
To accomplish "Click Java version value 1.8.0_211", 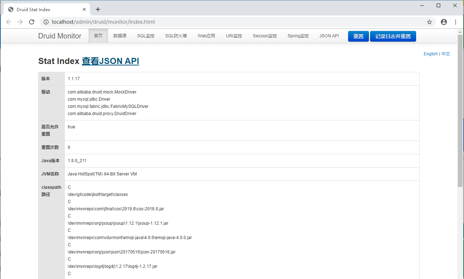I will tap(77, 161).
